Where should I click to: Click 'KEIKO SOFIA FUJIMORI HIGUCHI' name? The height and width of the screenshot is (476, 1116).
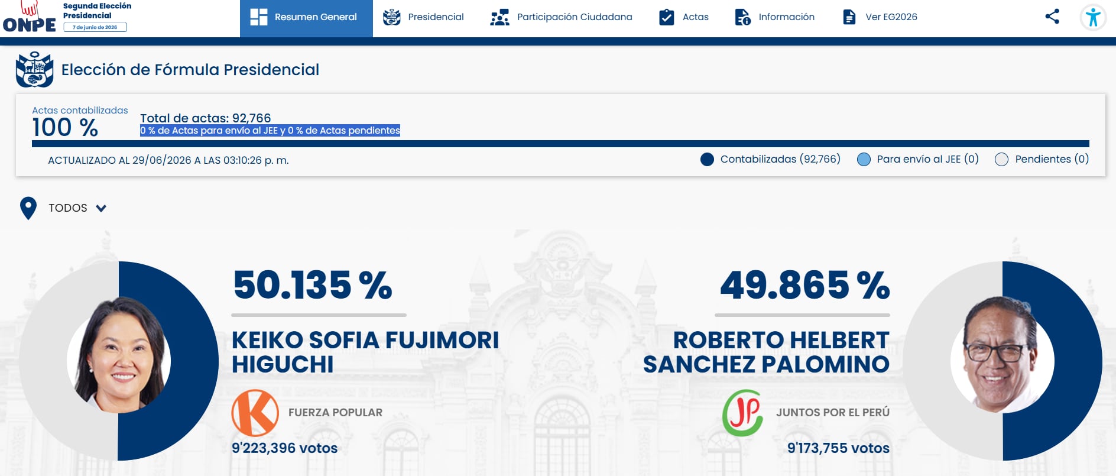(365, 352)
